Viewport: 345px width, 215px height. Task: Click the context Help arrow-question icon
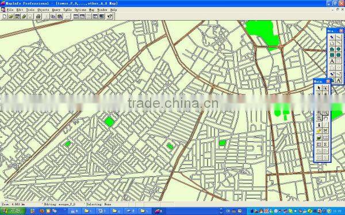110,17
